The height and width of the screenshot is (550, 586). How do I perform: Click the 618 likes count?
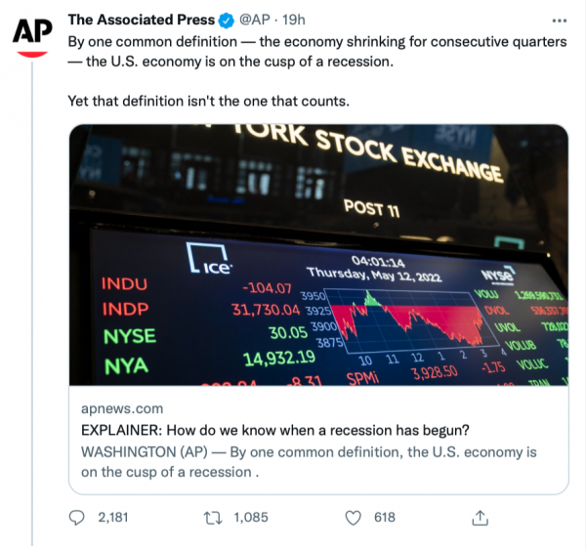pos(385,518)
